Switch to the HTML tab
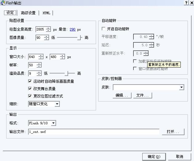Viewport: 194px width, 161px height. [x=46, y=13]
